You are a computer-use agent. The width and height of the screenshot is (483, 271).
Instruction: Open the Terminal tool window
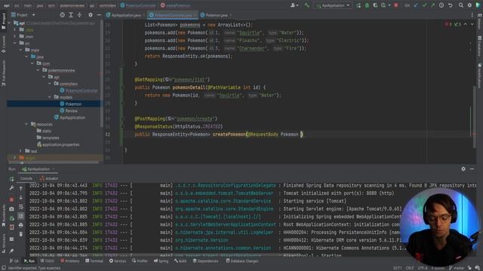pos(94,261)
